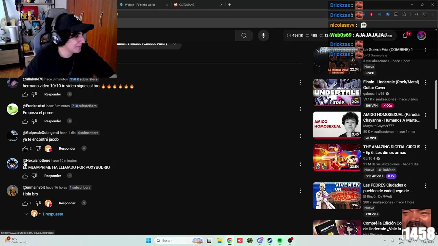Open the browser extensions puzzle icon
The height and width of the screenshot is (246, 438).
click(404, 14)
